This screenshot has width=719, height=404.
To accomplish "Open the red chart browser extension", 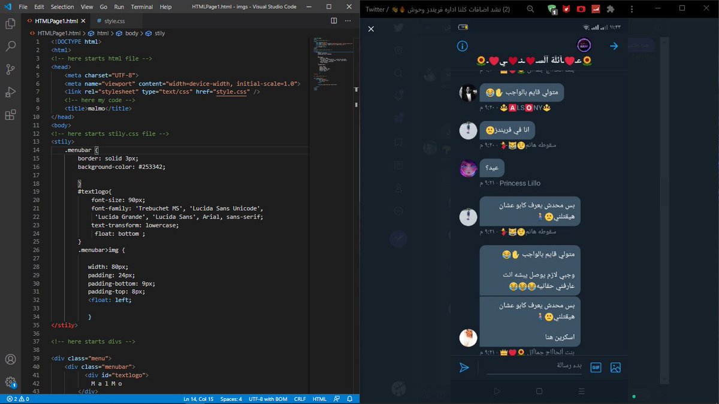I will click(596, 9).
